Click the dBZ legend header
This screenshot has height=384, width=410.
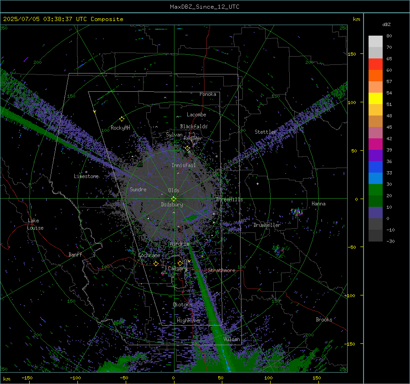pyautogui.click(x=386, y=24)
